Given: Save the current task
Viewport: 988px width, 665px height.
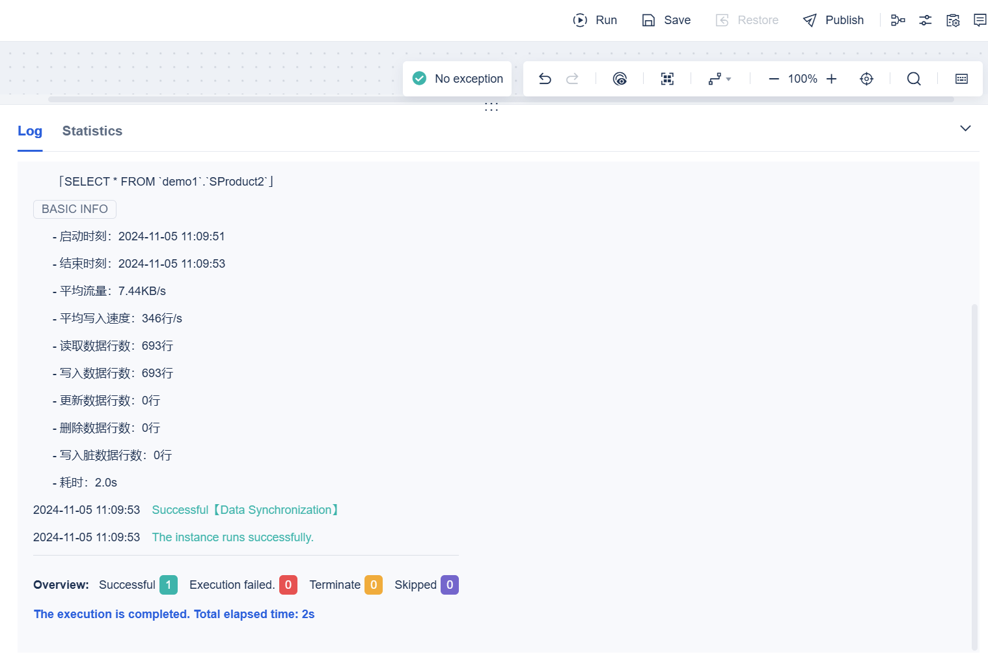Looking at the screenshot, I should click(x=666, y=20).
